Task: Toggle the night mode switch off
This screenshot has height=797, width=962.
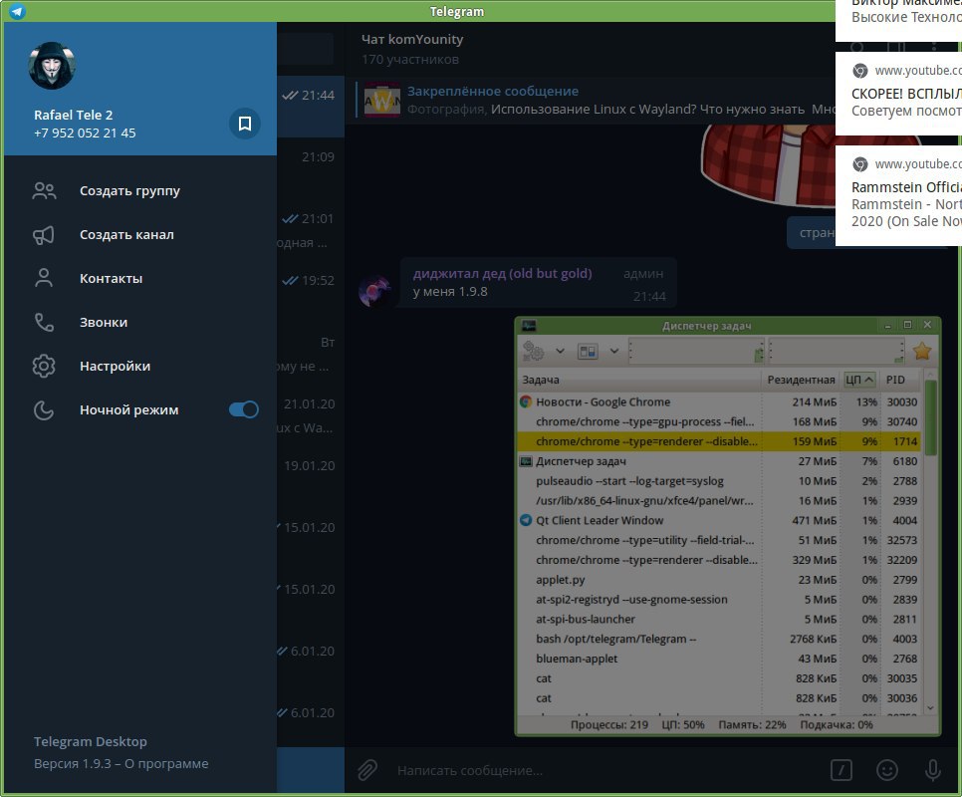Action: click(x=244, y=409)
